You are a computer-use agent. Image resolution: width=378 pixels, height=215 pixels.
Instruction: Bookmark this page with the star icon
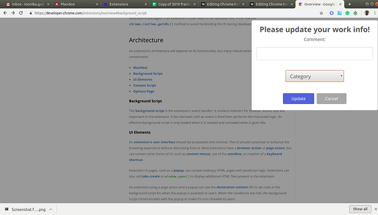tap(321, 13)
